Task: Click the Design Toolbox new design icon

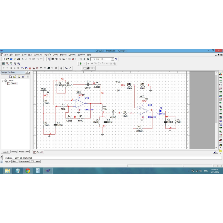Action: (11, 76)
